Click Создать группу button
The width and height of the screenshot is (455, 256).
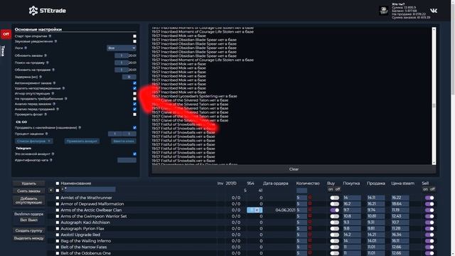click(x=28, y=230)
